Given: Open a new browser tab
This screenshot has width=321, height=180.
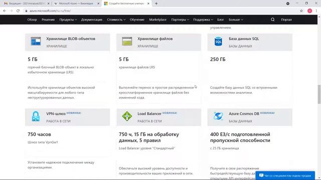Looking at the screenshot, I should coord(156,3).
